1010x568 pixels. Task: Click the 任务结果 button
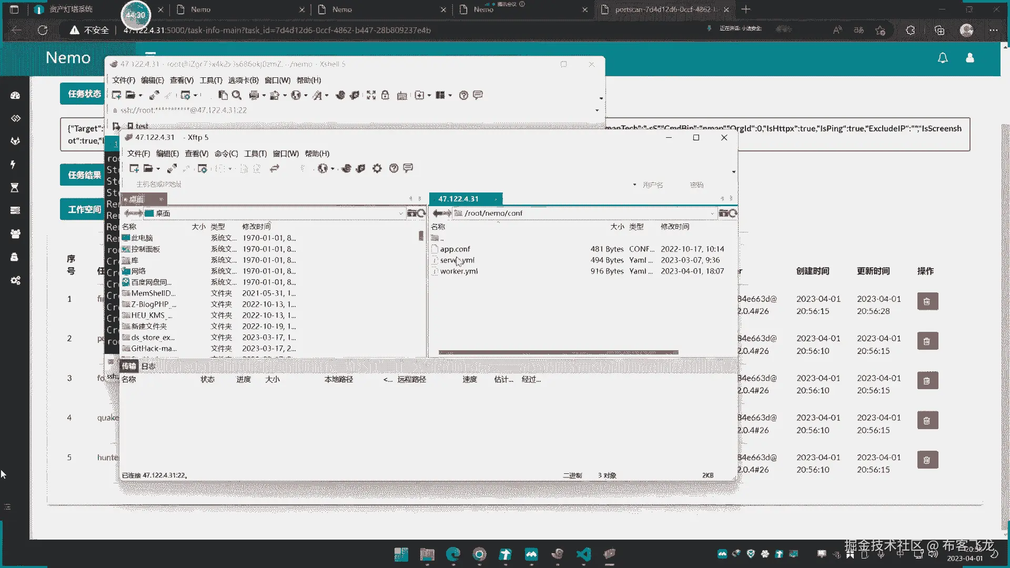coord(84,175)
